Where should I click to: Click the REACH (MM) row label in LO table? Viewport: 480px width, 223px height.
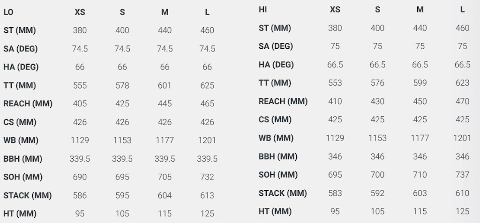pos(28,104)
